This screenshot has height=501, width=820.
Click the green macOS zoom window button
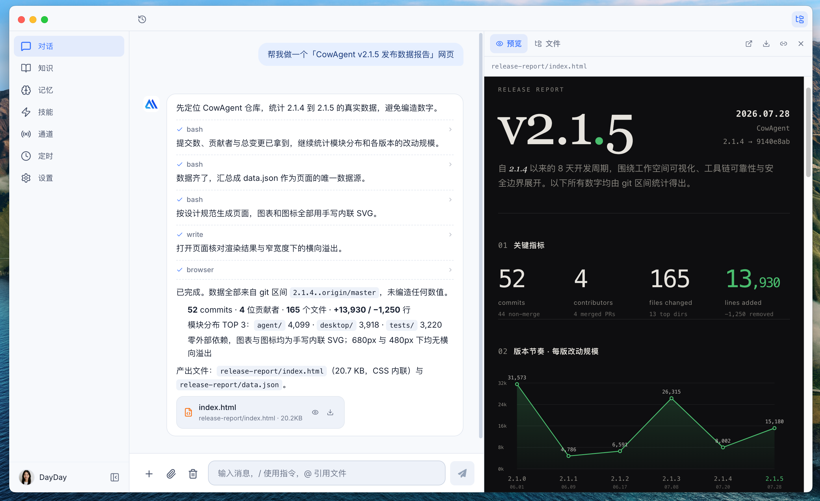[44, 20]
